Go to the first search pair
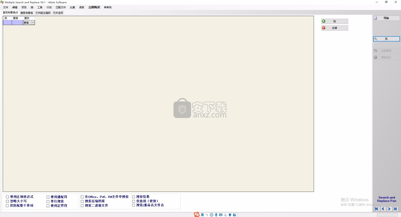This screenshot has width=401, height=217. 377,209
